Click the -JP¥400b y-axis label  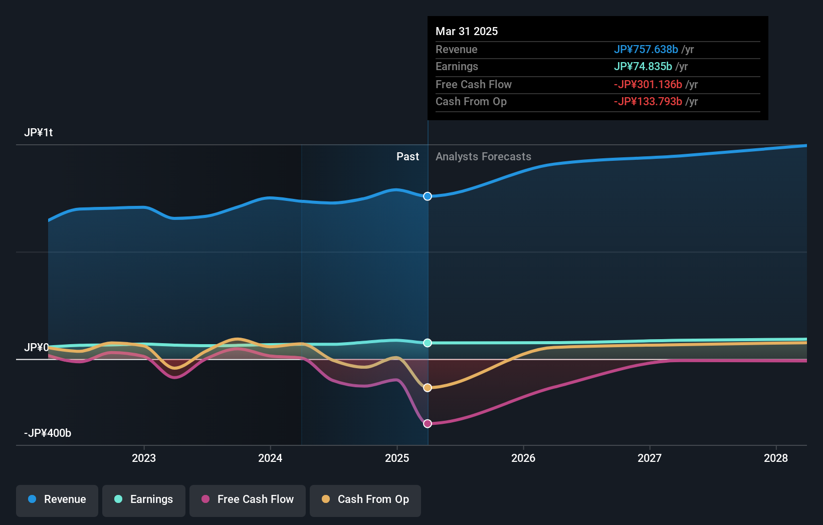(x=48, y=433)
